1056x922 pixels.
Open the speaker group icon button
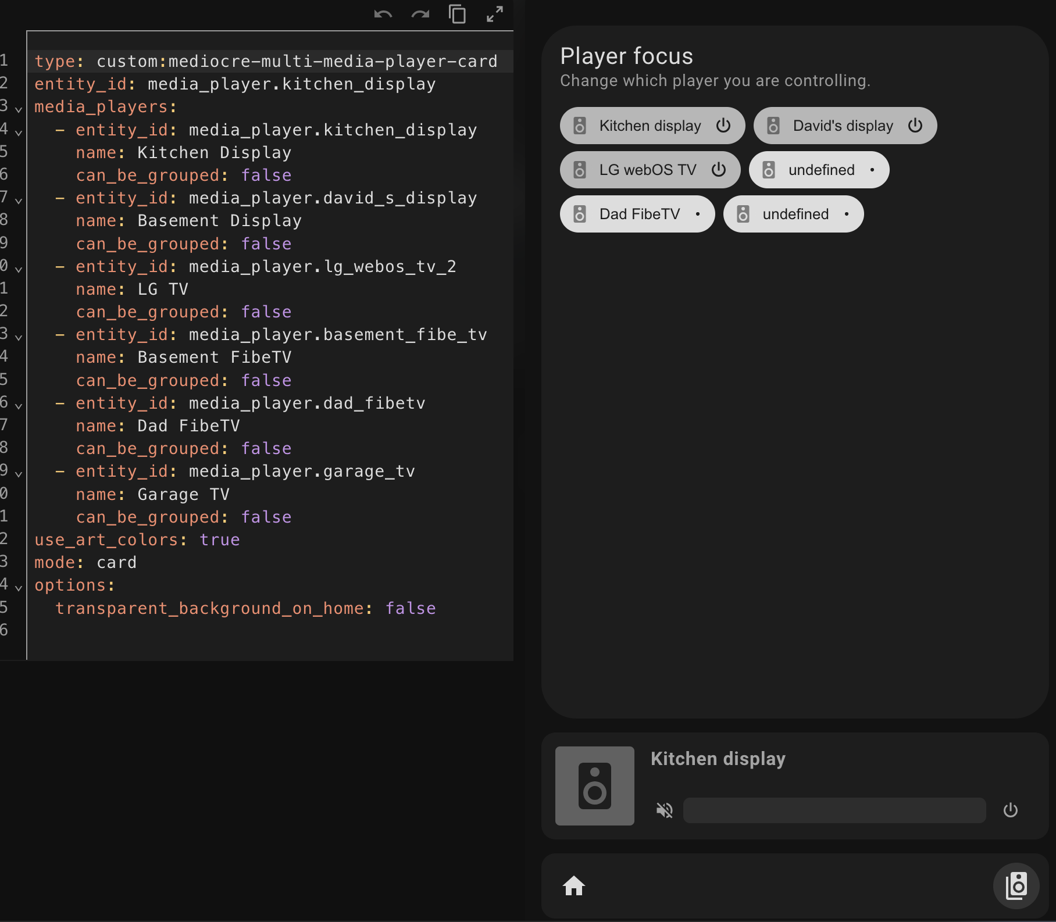pyautogui.click(x=1016, y=886)
